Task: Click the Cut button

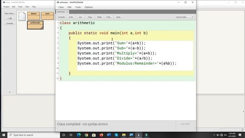Action: pyautogui.click(x=80, y=17)
